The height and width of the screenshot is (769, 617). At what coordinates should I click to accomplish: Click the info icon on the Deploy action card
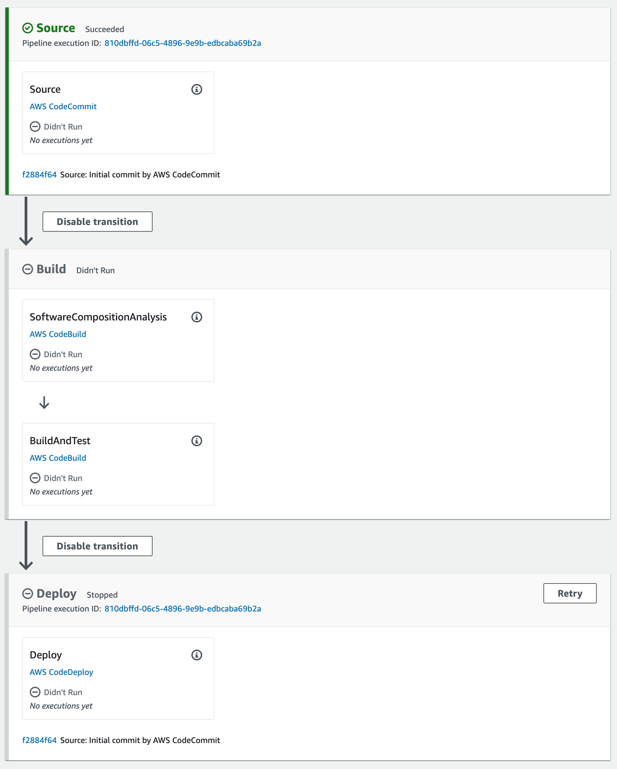[197, 655]
